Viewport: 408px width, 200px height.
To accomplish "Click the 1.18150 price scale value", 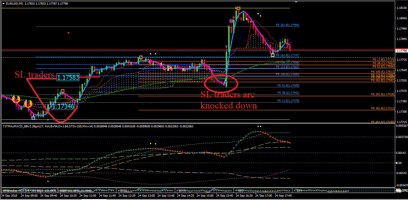I will [401, 8].
